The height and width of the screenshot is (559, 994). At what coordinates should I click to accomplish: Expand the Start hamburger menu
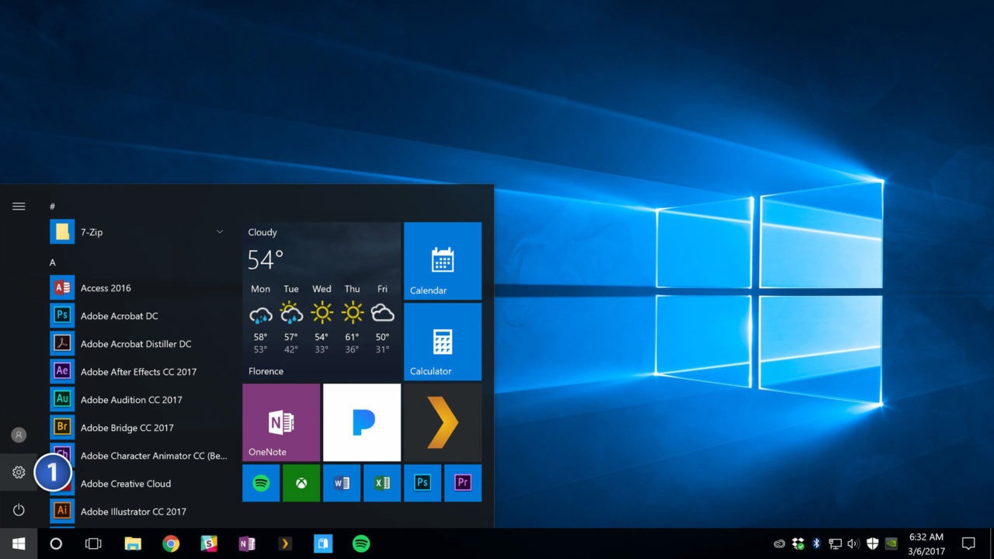tap(19, 207)
